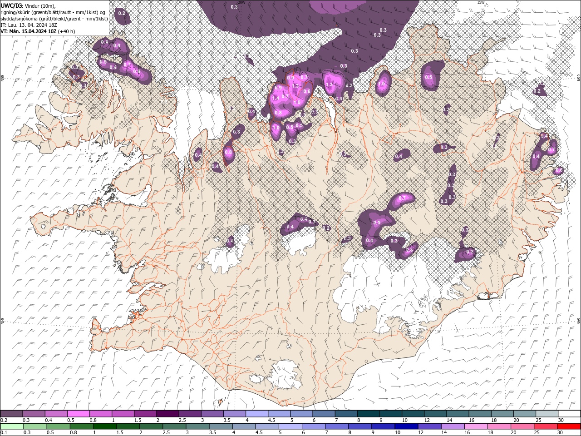
Task: Click the darkest green 1 swatch in lower legend
Action: tap(105, 426)
